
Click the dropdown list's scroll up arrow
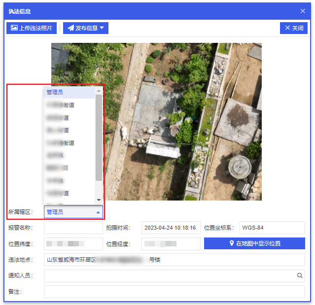click(99, 91)
